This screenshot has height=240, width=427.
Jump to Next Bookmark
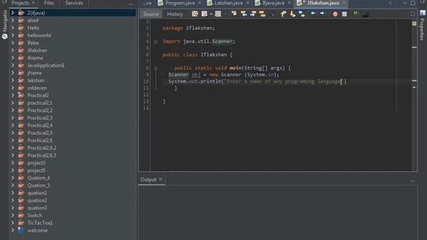click(x=292, y=14)
